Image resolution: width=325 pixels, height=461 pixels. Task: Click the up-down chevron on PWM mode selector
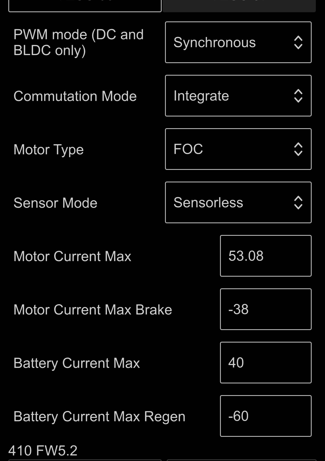click(298, 43)
